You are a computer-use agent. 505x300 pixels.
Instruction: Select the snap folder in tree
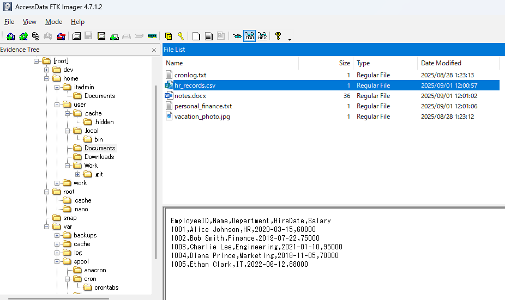click(70, 218)
